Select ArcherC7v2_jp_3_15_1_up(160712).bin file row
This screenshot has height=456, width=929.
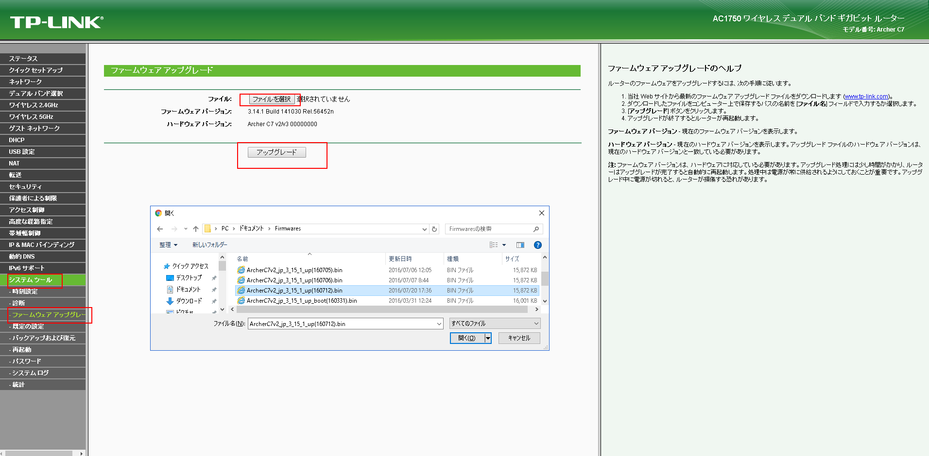coord(387,291)
